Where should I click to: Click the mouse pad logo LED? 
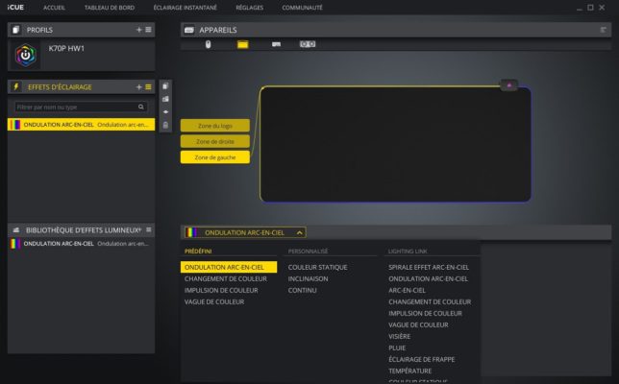(508, 85)
